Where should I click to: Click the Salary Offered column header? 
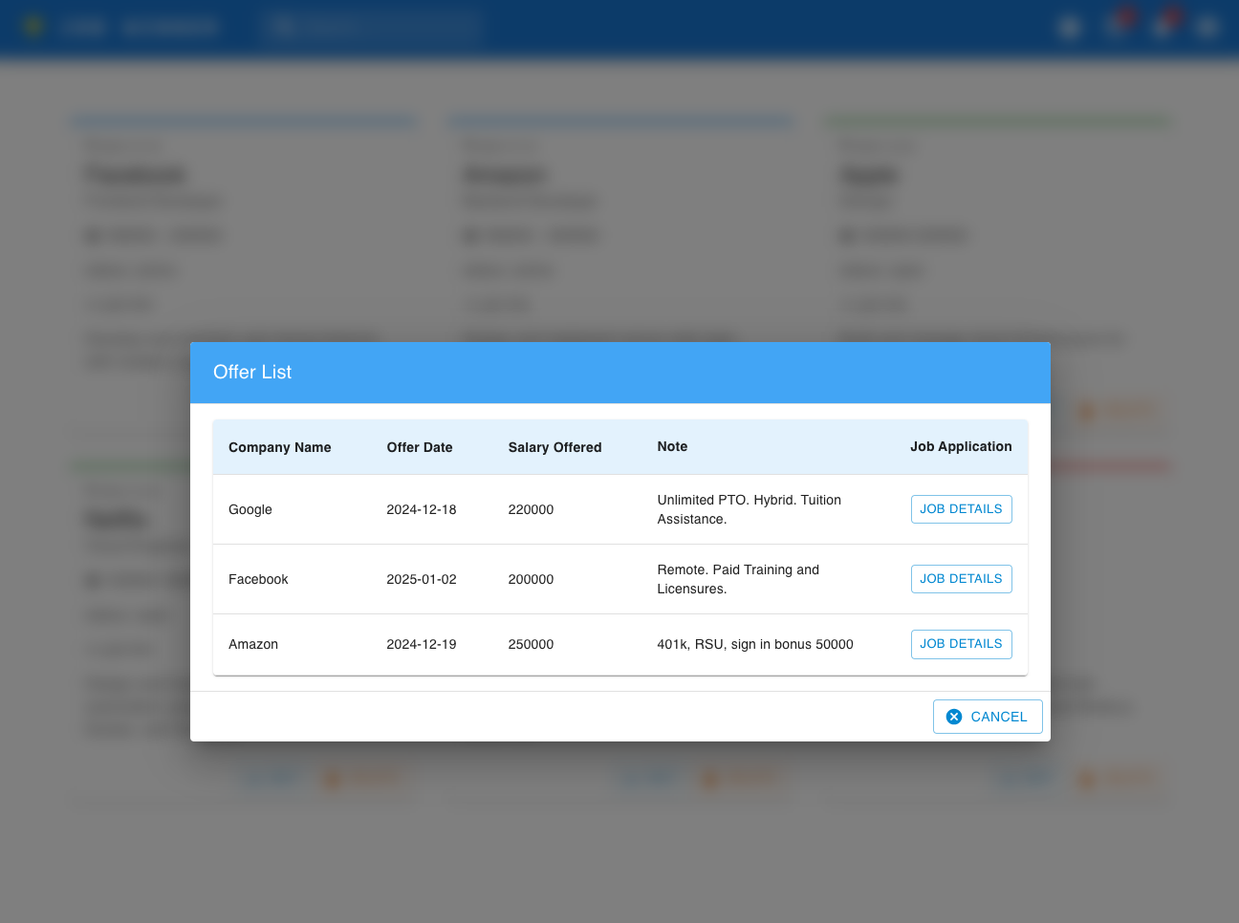(554, 447)
